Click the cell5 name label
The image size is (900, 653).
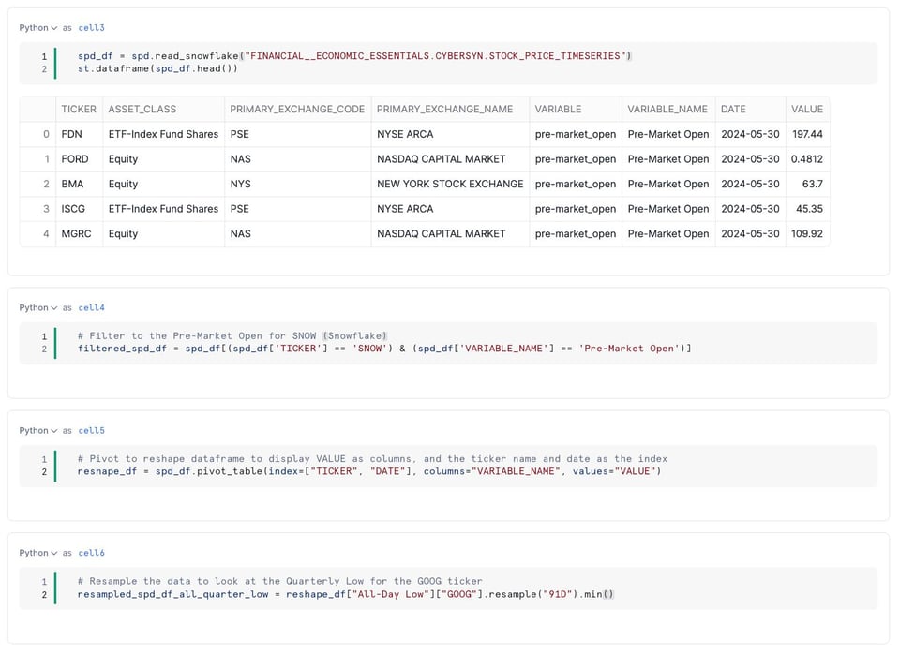(x=91, y=430)
